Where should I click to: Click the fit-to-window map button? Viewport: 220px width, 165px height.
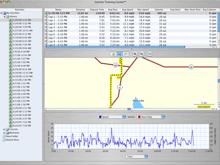pos(150,54)
